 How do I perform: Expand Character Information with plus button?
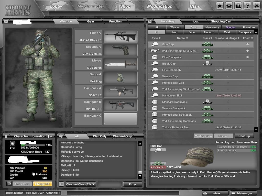coord(50,136)
